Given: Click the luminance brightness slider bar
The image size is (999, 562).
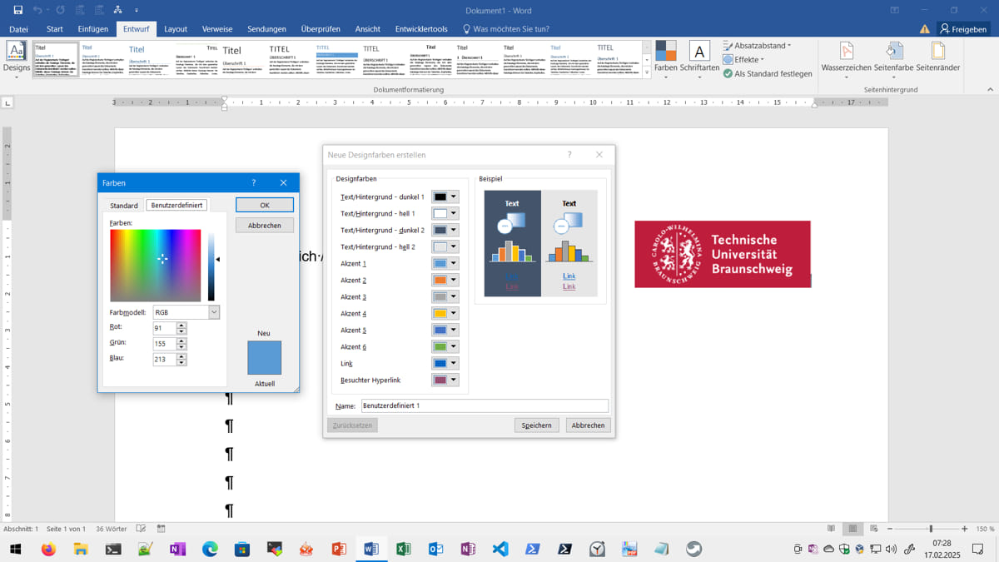Looking at the screenshot, I should click(x=211, y=266).
